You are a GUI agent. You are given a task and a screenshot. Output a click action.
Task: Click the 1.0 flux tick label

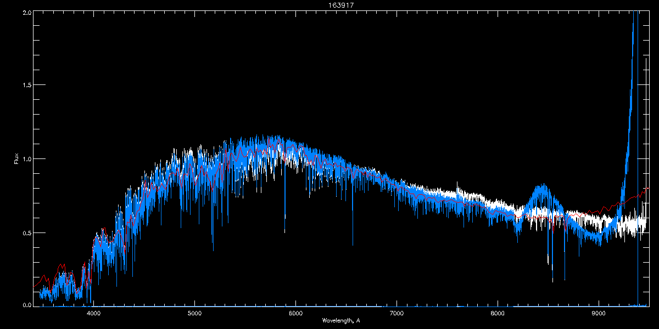pos(26,159)
